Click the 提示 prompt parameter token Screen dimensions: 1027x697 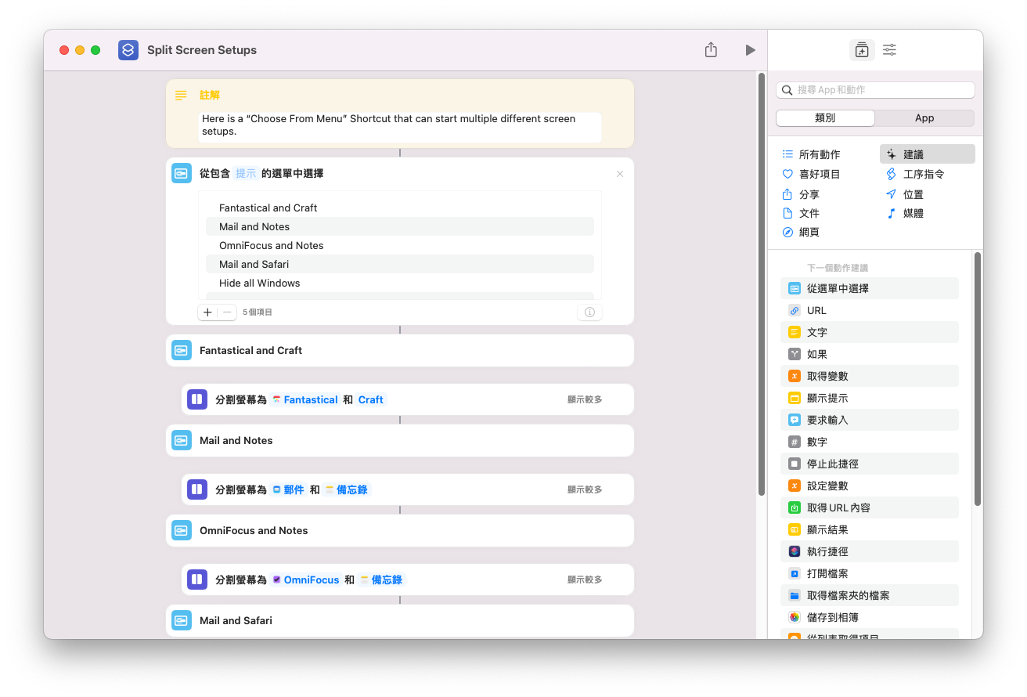pos(246,174)
